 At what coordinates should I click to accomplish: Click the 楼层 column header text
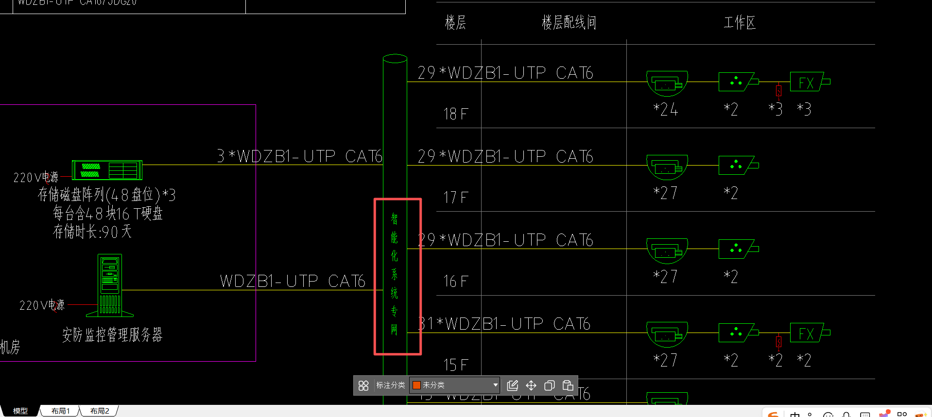(455, 22)
